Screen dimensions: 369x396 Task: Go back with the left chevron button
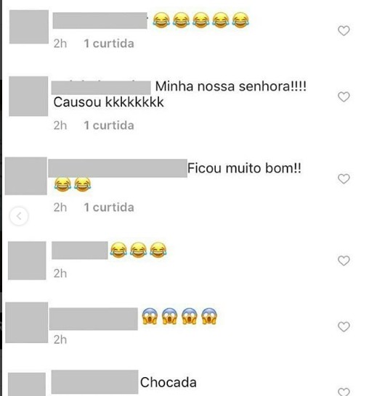click(19, 216)
